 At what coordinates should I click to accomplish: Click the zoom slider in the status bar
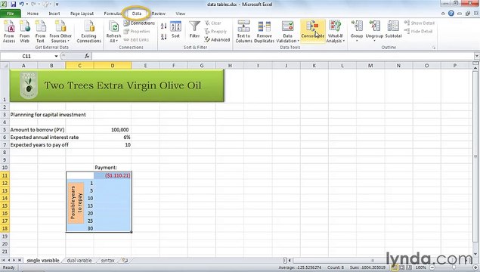pyautogui.click(x=454, y=267)
